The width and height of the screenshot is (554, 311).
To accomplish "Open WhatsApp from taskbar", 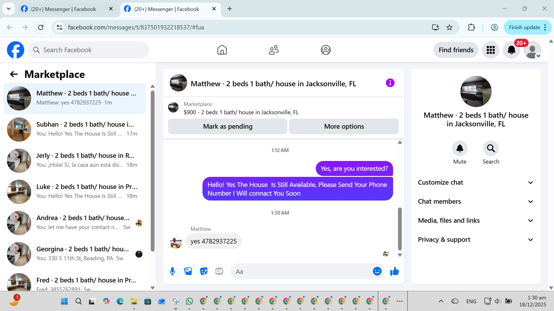I will 189,301.
